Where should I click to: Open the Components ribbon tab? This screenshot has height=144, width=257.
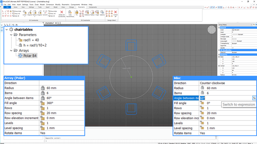coord(93,7)
